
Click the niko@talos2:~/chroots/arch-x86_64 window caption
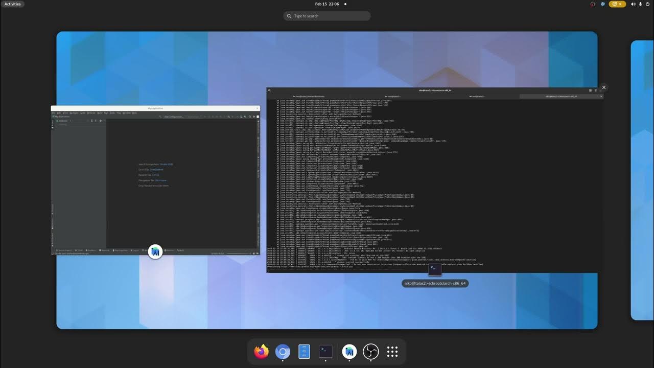tap(435, 283)
